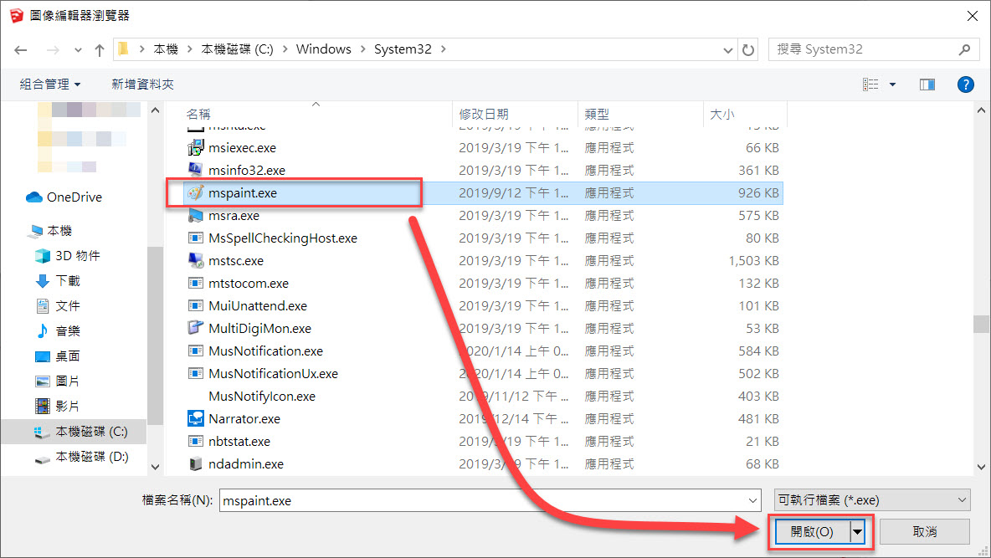The image size is (991, 558).
Task: Expand the file name history dropdown
Action: pos(752,500)
